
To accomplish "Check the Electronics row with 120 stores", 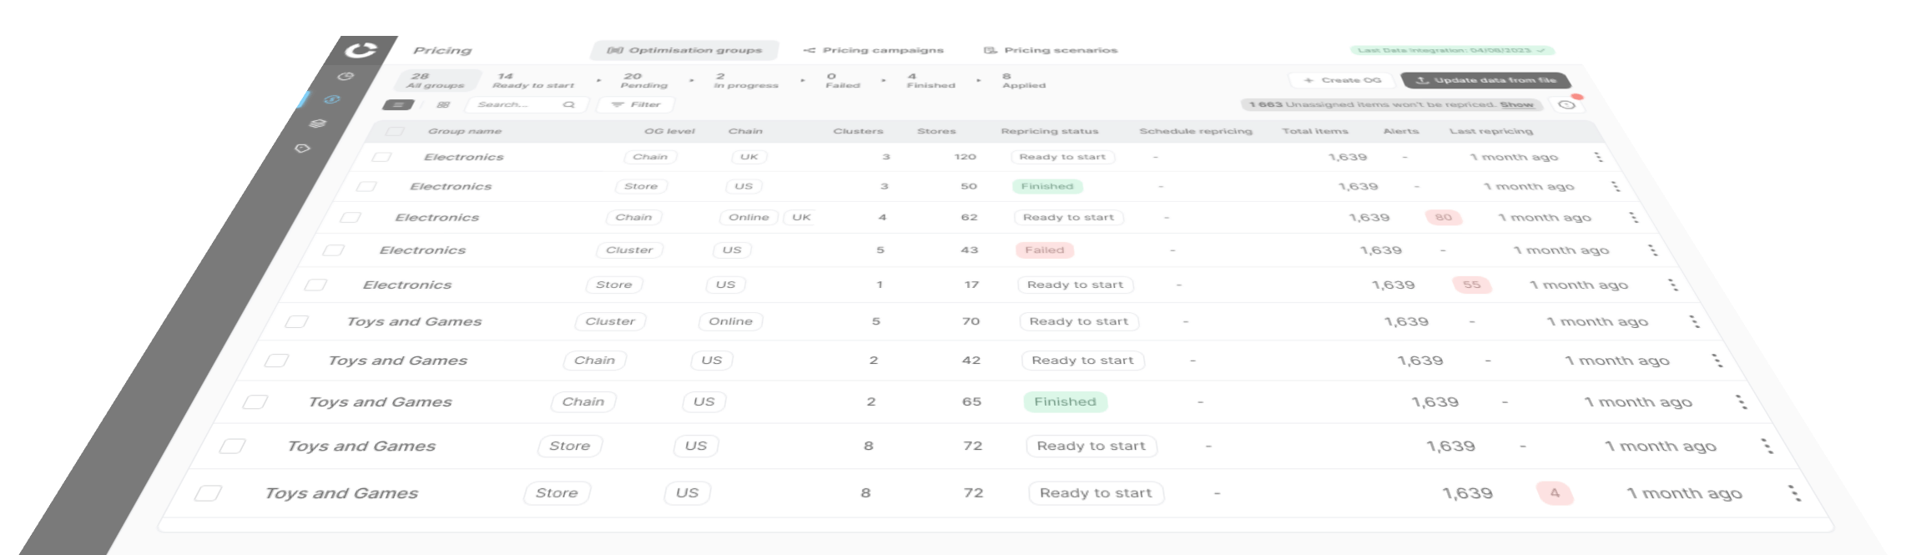I will pos(381,157).
